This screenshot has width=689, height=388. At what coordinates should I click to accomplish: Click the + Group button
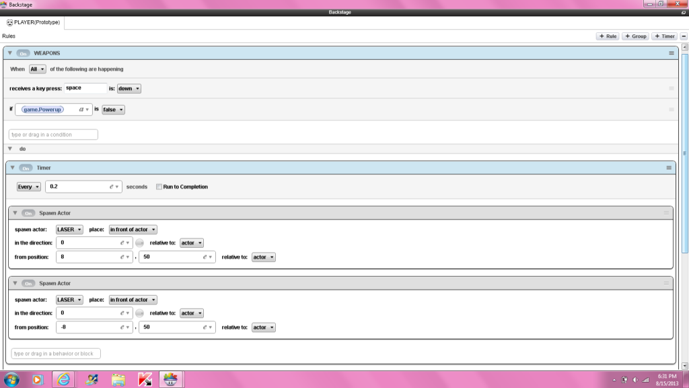(634, 36)
